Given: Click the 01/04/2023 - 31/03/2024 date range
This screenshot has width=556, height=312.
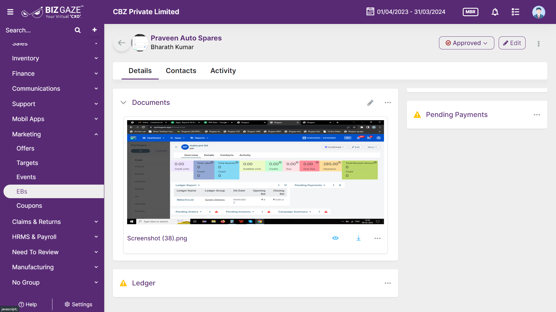Looking at the screenshot, I should (x=411, y=12).
